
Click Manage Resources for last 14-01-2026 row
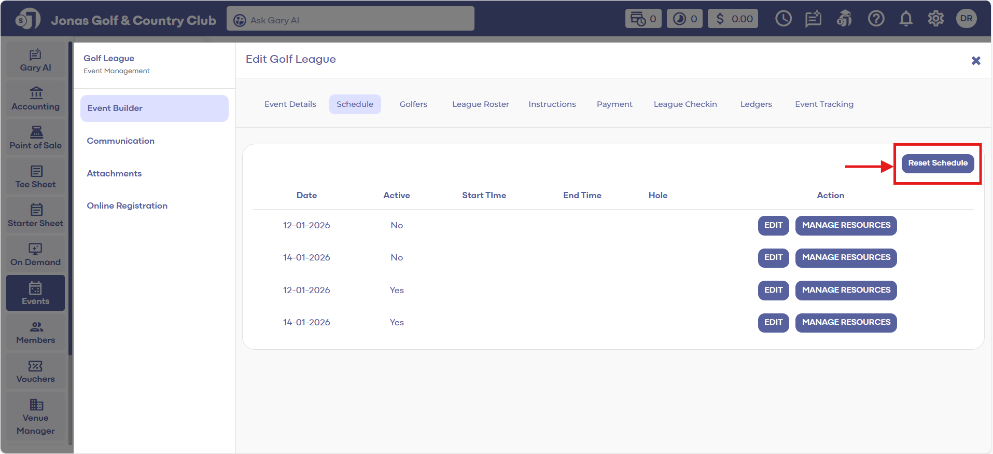(845, 322)
